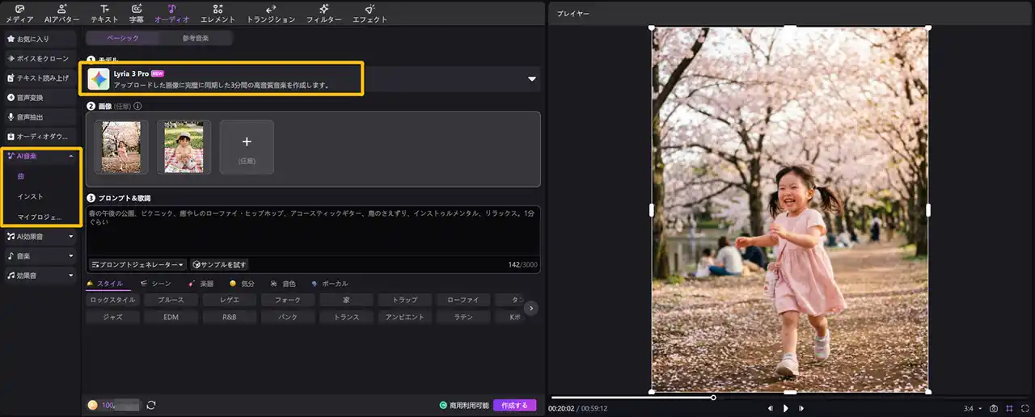Open the プロンプトジェネレーター dropdown

tap(137, 264)
